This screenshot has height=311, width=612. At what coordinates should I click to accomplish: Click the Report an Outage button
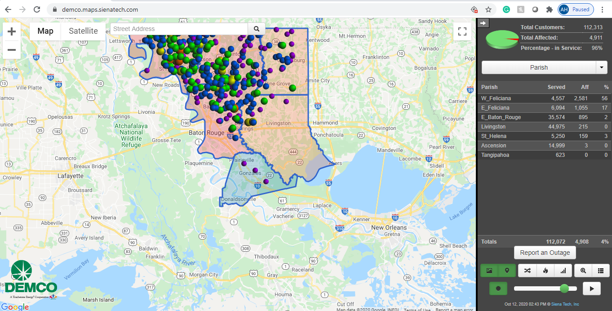545,253
